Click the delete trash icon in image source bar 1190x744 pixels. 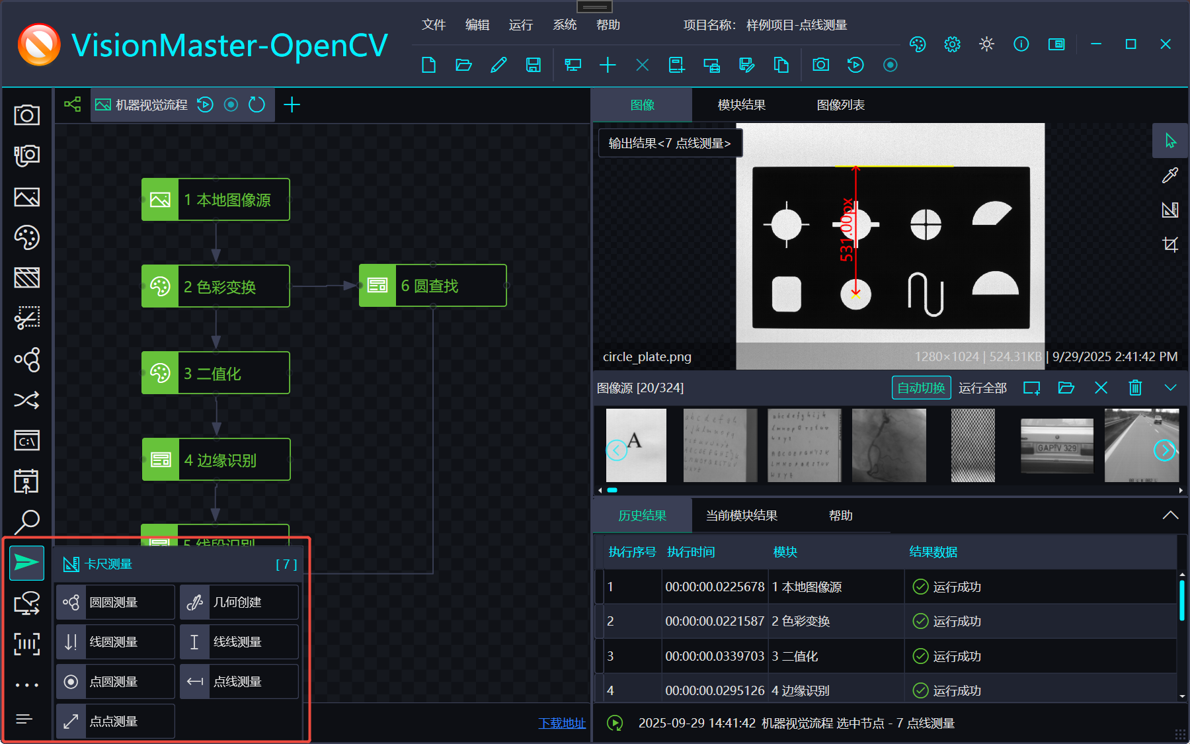click(1135, 388)
